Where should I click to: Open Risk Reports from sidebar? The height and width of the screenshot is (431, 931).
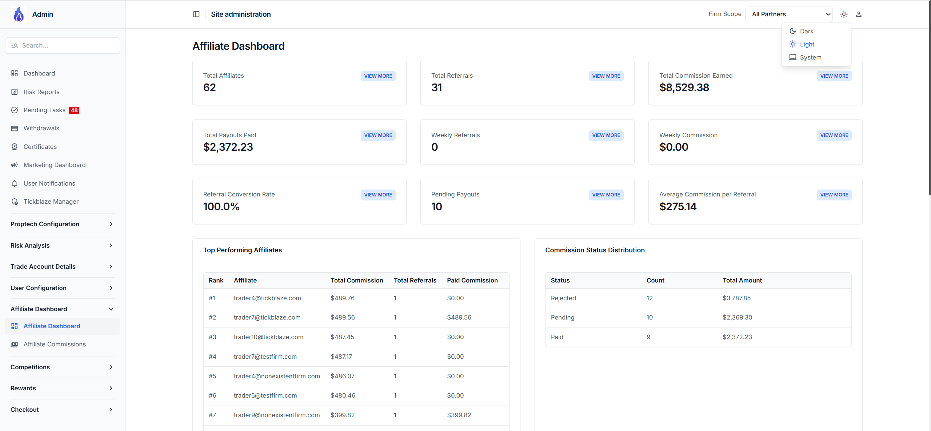tap(41, 92)
